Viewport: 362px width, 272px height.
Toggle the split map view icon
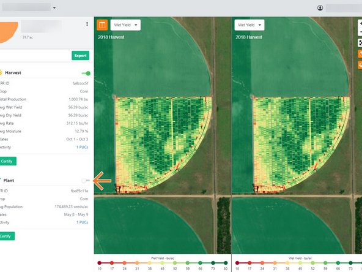click(102, 25)
